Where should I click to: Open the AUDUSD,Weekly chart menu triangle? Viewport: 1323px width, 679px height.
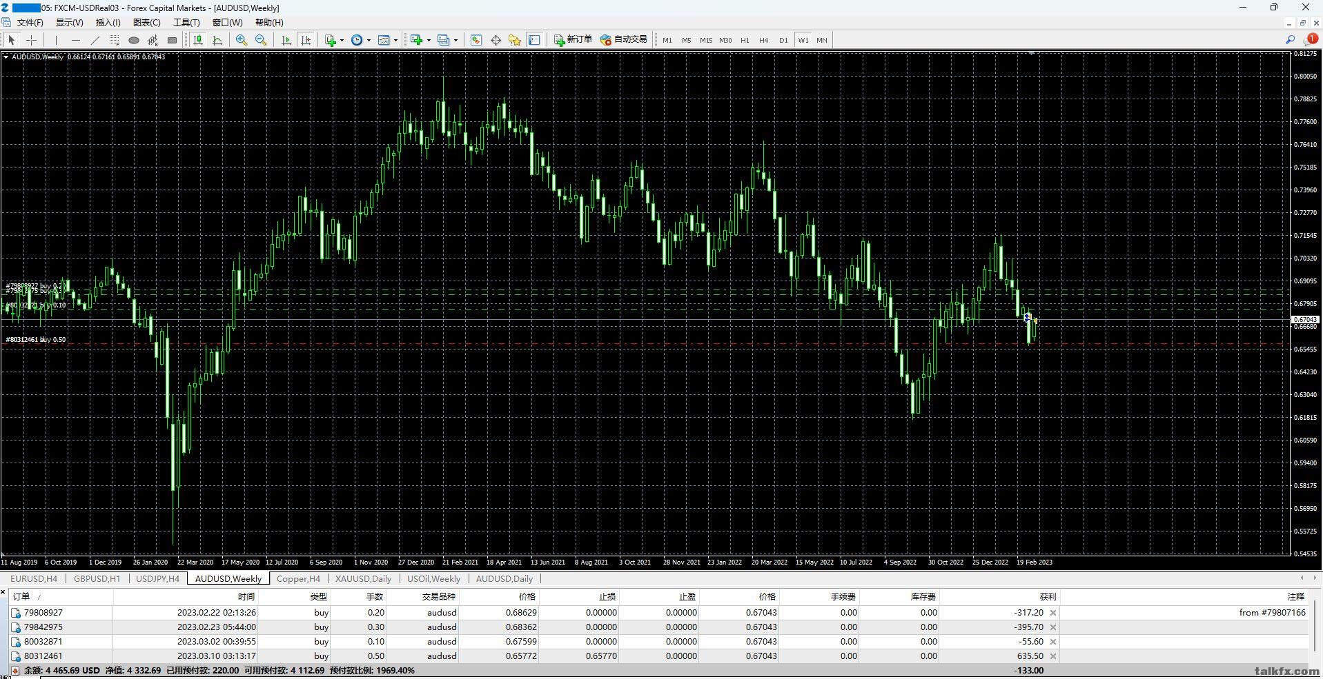pos(6,57)
